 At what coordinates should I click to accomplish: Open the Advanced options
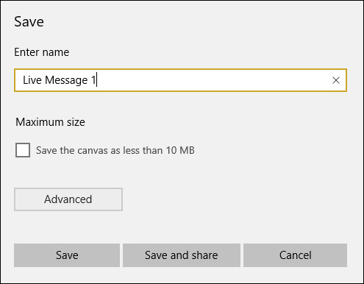click(68, 199)
